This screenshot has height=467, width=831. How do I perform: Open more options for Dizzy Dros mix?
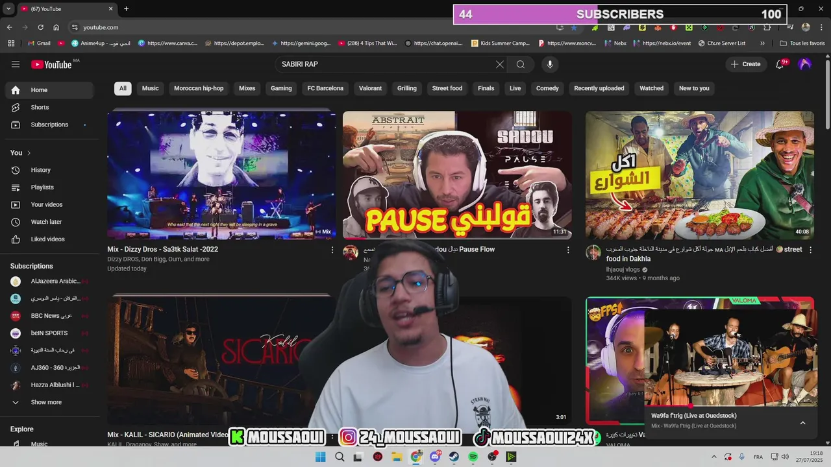[332, 250]
